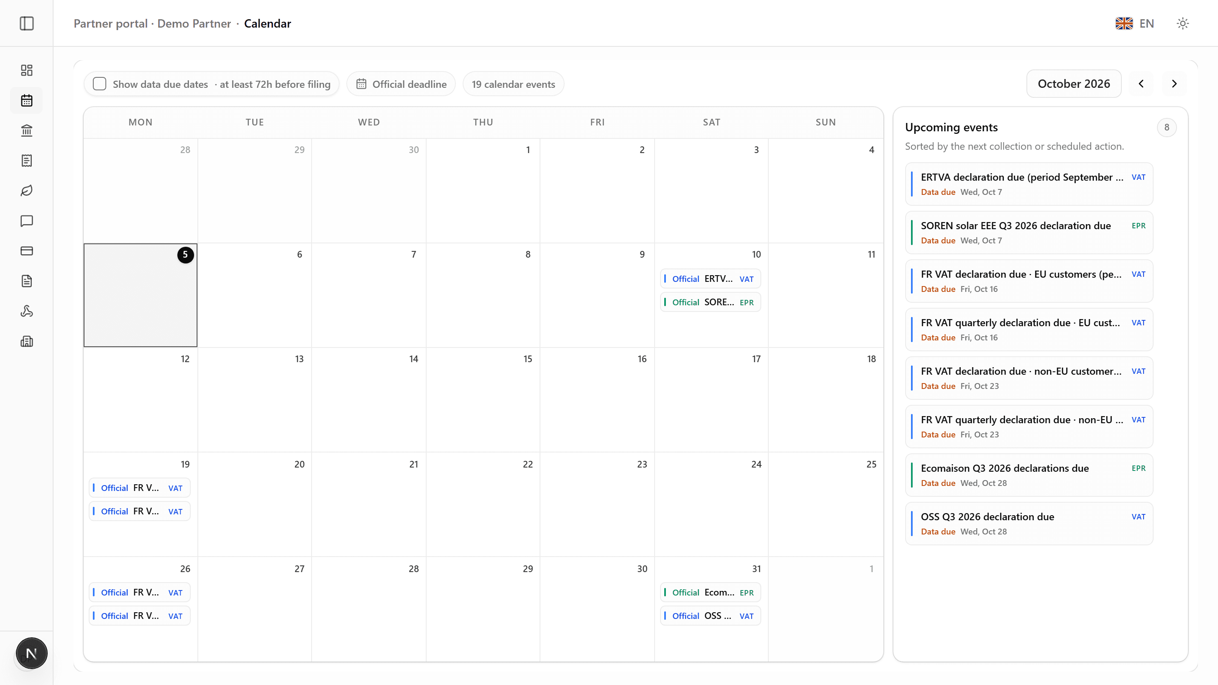Image resolution: width=1218 pixels, height=685 pixels.
Task: Open Ecomaison Q3 2026 declarations due card
Action: coord(1029,475)
